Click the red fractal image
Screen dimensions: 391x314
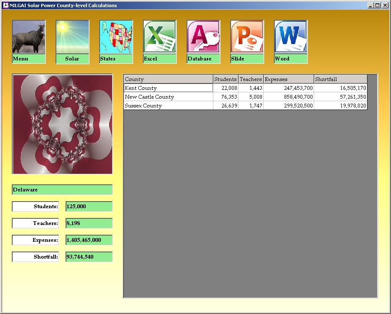click(x=62, y=124)
